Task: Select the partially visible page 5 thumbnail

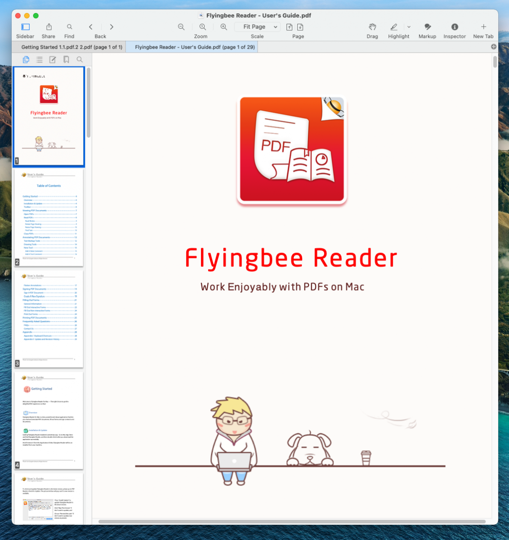Action: coord(49,499)
